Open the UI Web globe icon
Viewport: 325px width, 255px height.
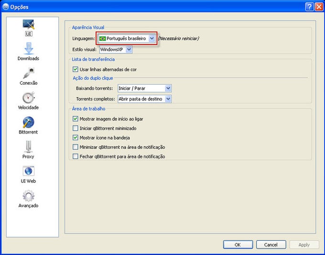pyautogui.click(x=28, y=171)
